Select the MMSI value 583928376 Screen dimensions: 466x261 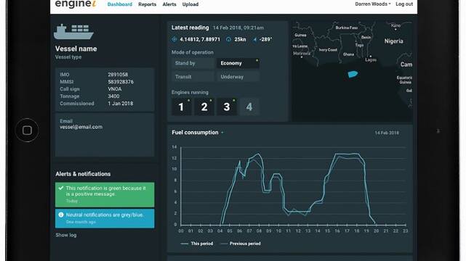[121, 82]
